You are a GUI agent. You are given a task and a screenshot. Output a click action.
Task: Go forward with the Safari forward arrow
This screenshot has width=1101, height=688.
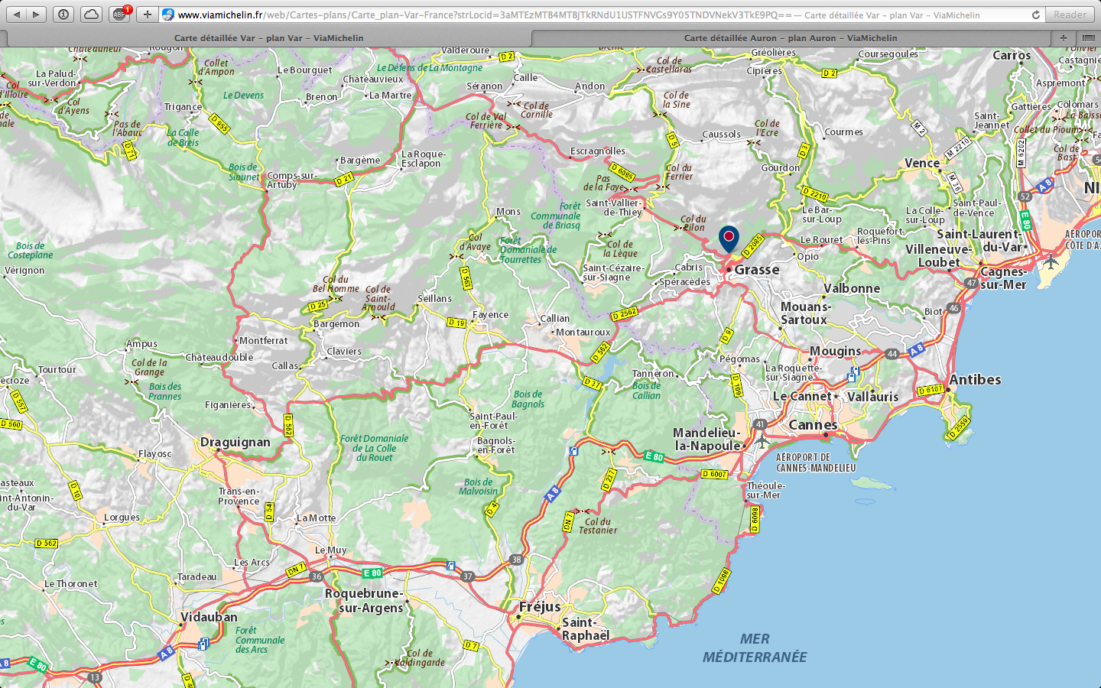tap(36, 15)
